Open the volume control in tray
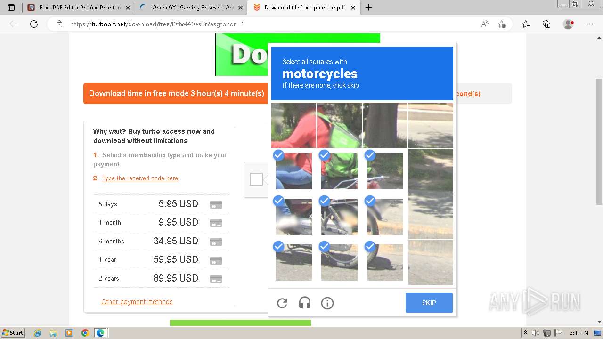This screenshot has height=339, width=603. (536, 333)
